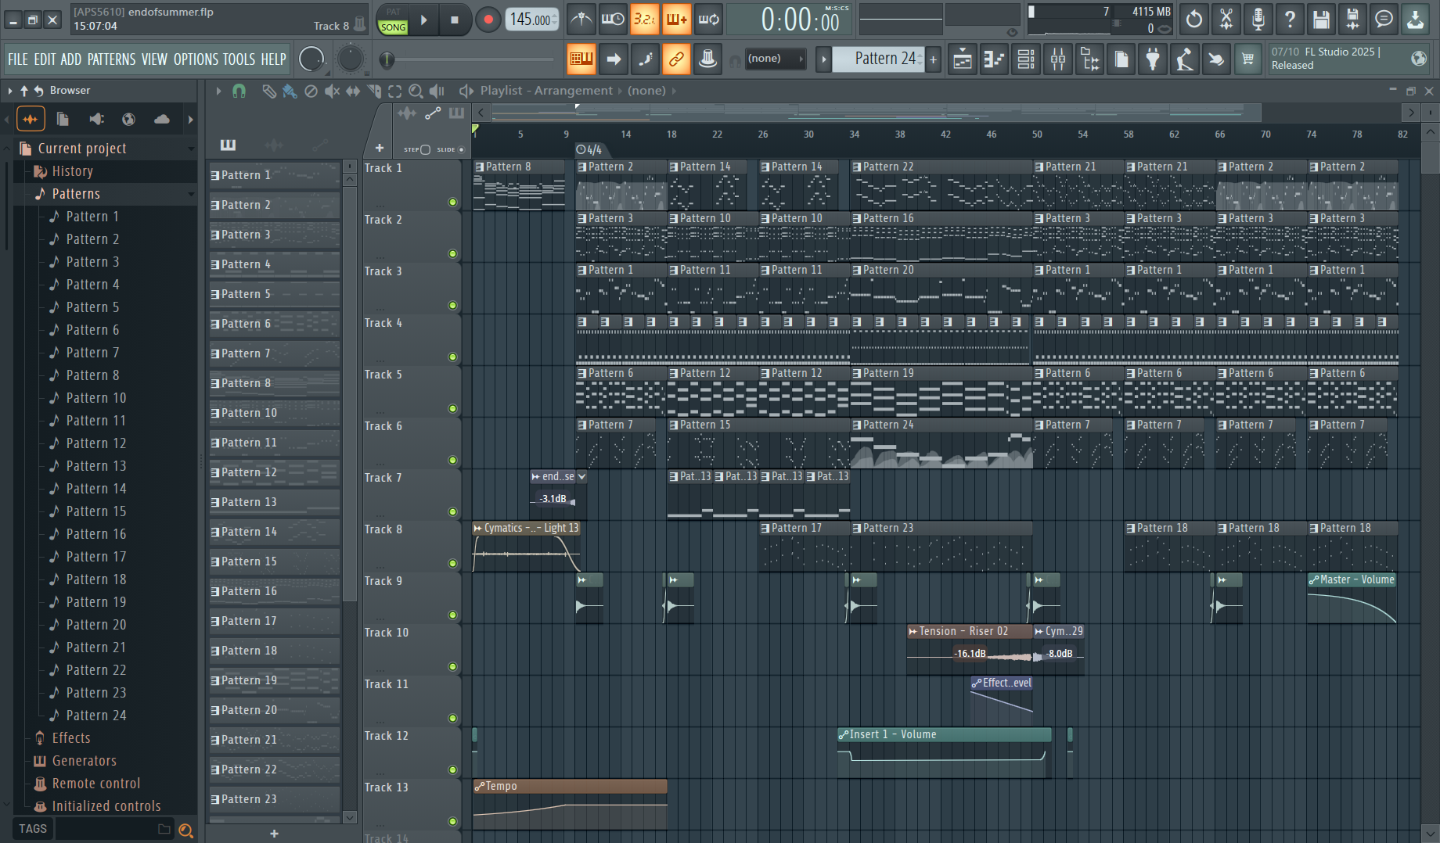The image size is (1440, 843).
Task: Click the browser search magnifier icon
Action: click(x=185, y=830)
